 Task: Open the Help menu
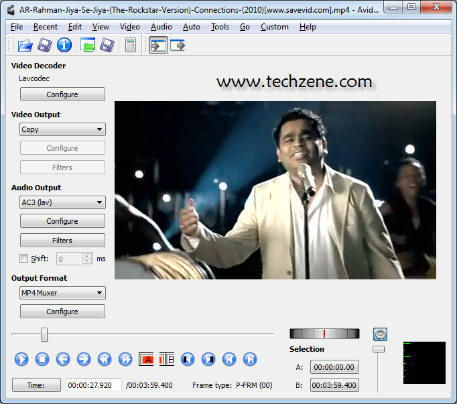pos(308,27)
